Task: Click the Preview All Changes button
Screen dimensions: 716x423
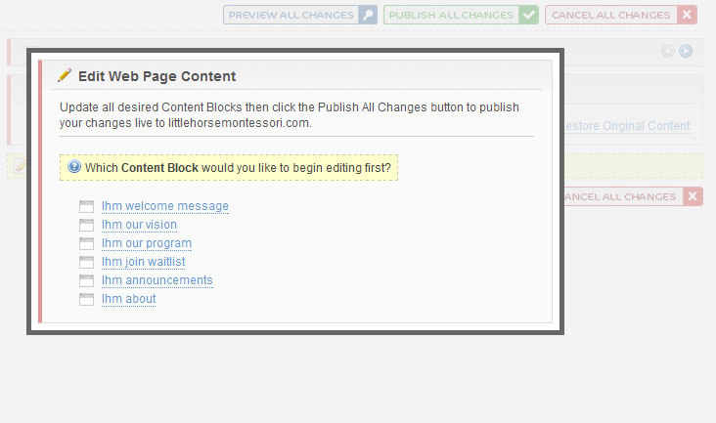Action: coord(300,15)
